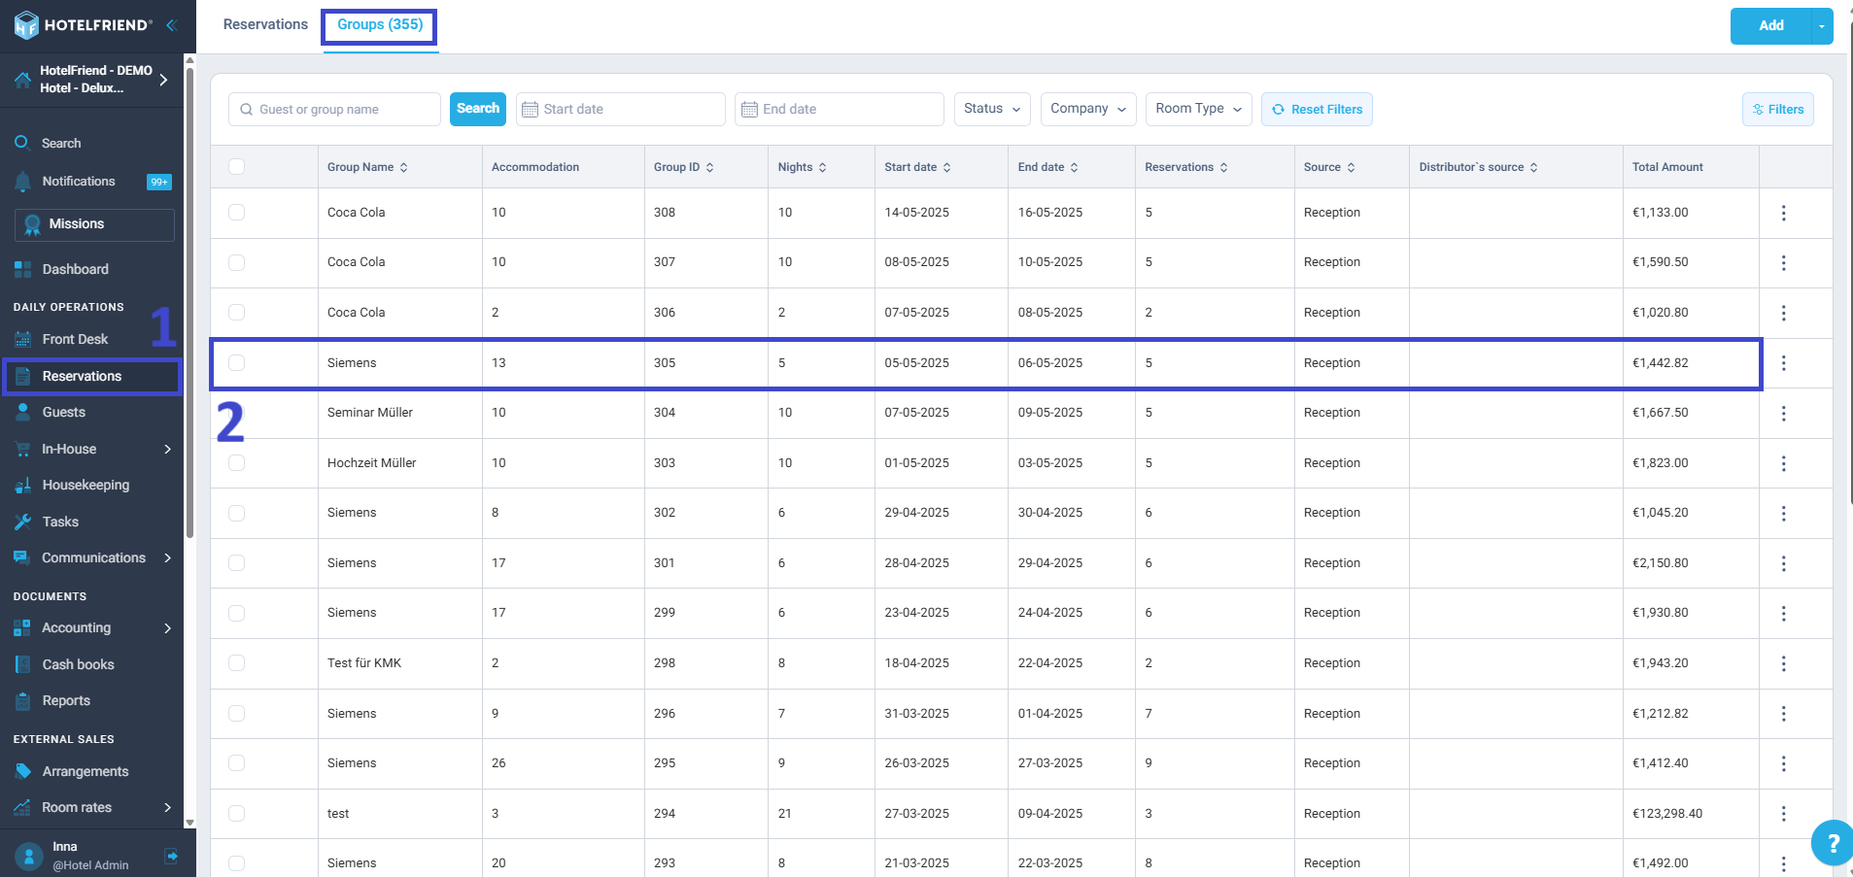1853x877 pixels.
Task: Open the Filters panel button
Action: (x=1777, y=110)
